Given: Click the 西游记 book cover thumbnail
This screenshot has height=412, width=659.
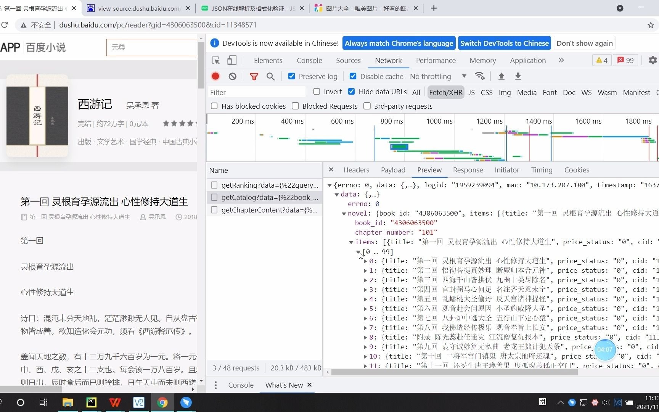Looking at the screenshot, I should point(37,116).
